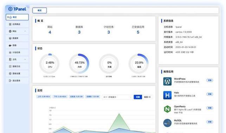
Task: Install MySQL with its 安装 button
Action: [210, 122]
